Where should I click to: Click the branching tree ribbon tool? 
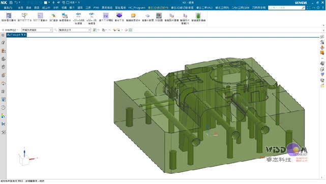24,17
